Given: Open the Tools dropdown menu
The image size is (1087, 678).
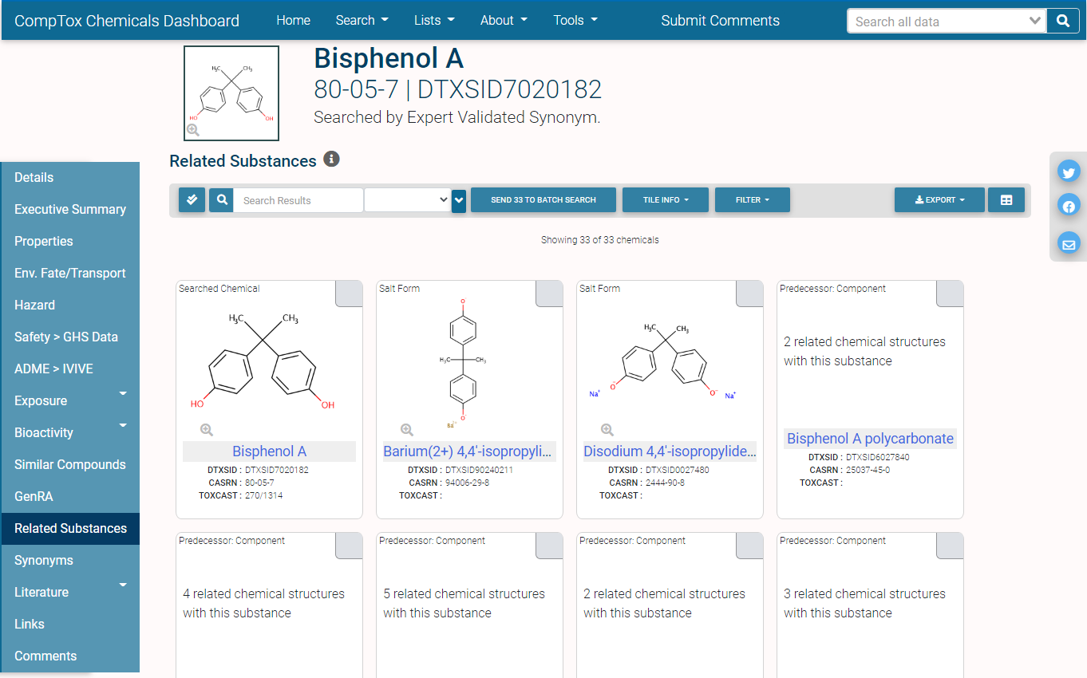Looking at the screenshot, I should coord(575,21).
